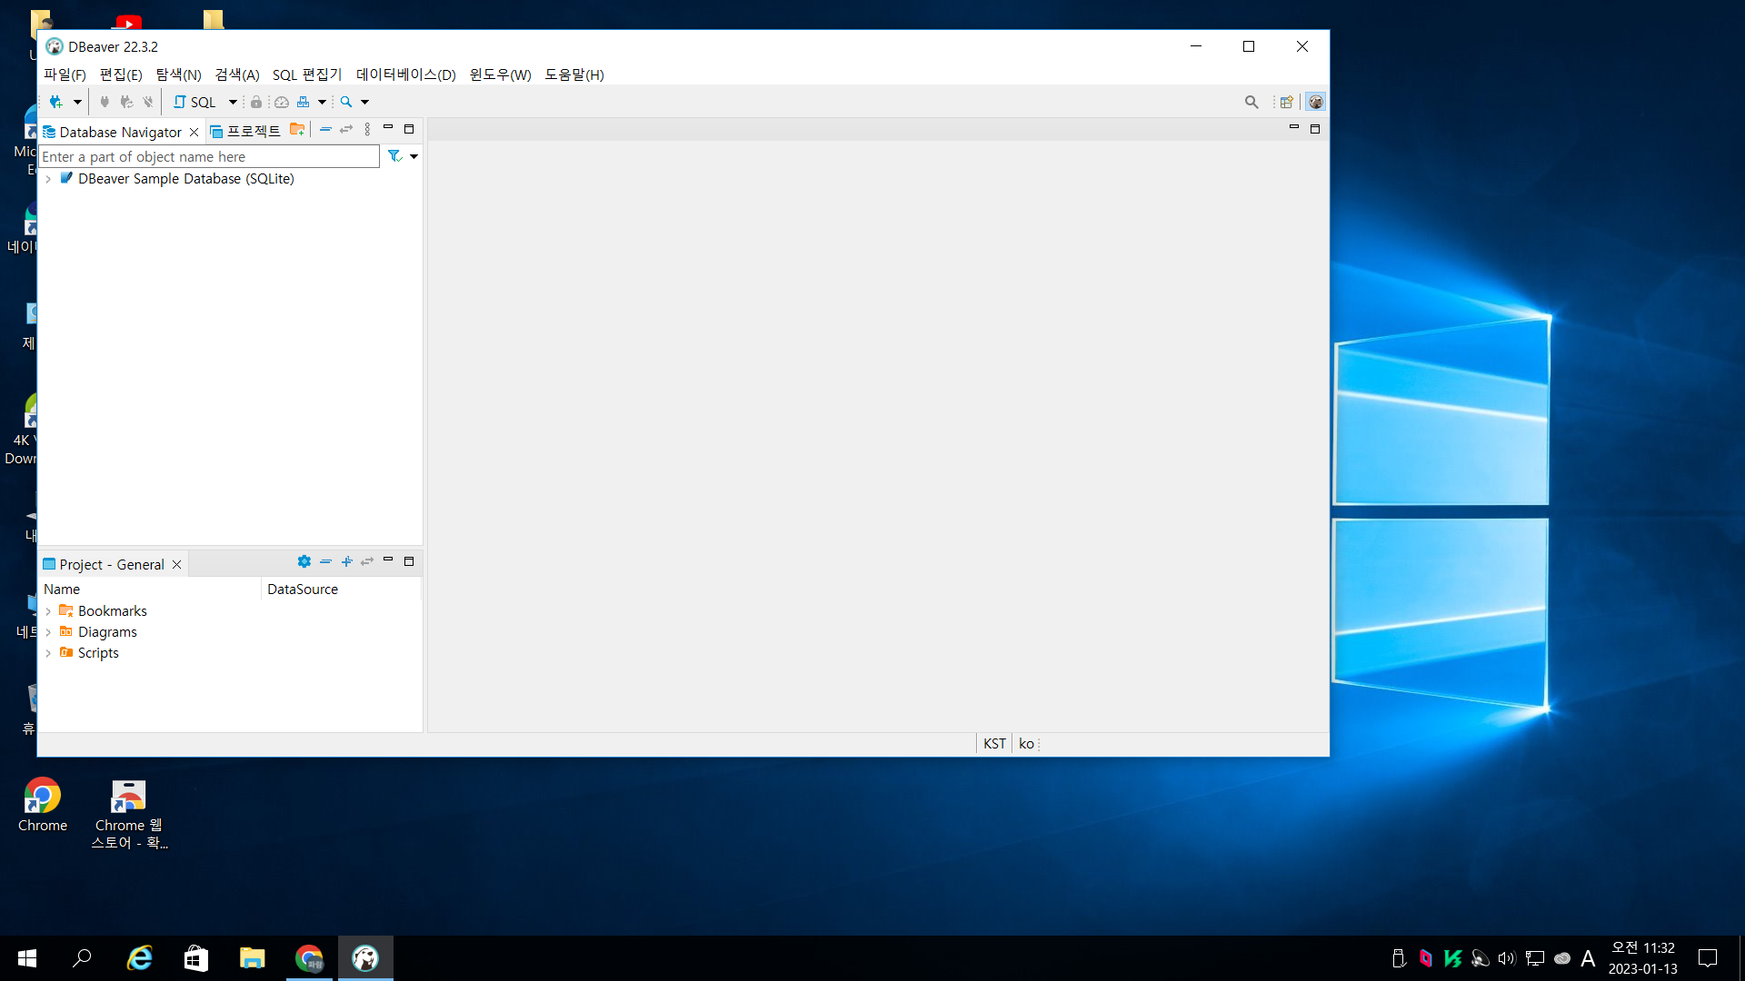The height and width of the screenshot is (981, 1745).
Task: Click the DataSource column header
Action: tap(342, 590)
